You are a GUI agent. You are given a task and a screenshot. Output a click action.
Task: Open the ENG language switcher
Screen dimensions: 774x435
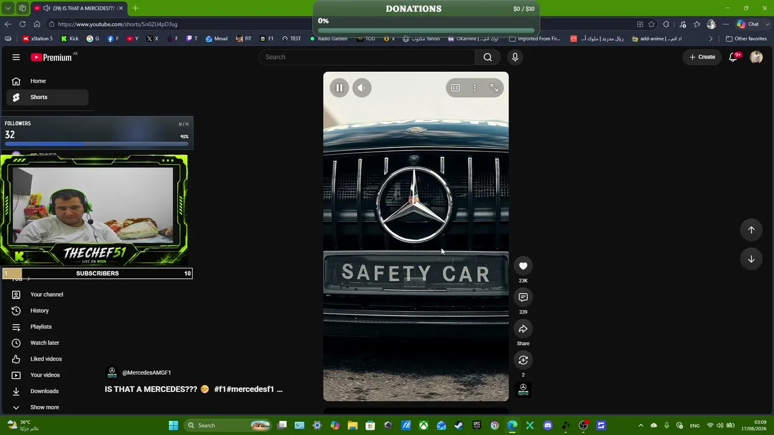695,425
